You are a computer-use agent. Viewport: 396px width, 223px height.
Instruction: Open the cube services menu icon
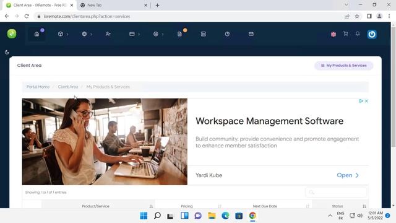[61, 34]
